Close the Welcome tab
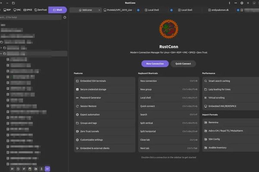259x172 pixels. [99, 10]
